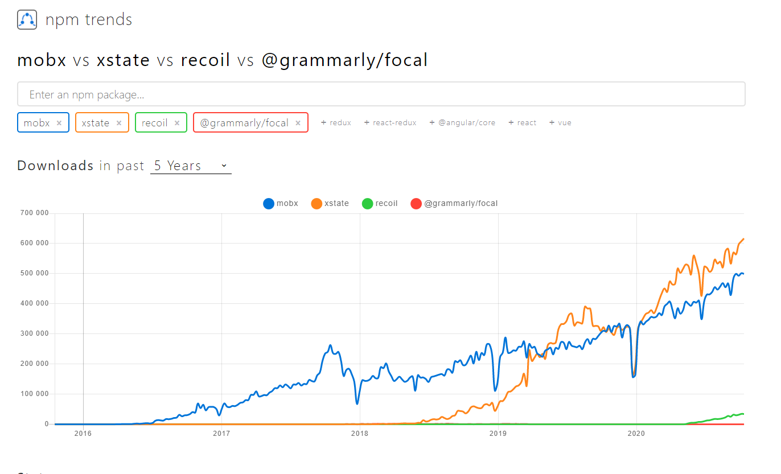Click the mobx legend label
This screenshot has height=474, width=781.
[287, 203]
